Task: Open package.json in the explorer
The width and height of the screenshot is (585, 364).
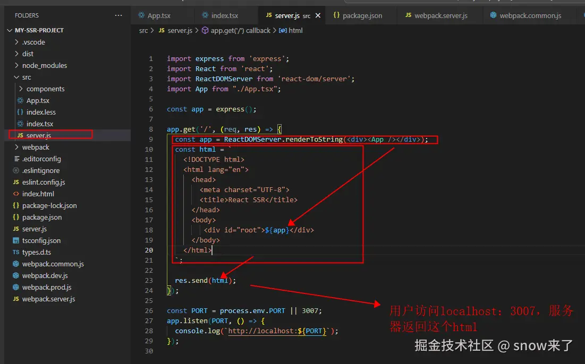Action: point(42,217)
